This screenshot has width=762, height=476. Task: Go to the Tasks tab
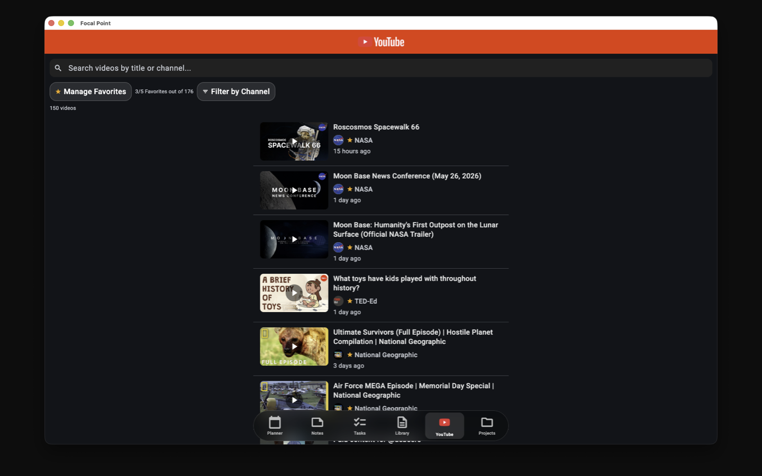pos(360,426)
